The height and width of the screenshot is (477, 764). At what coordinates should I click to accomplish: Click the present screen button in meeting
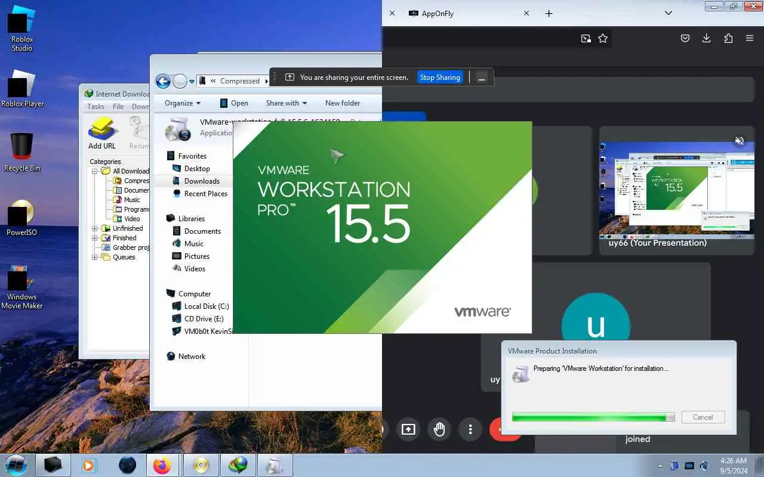click(x=408, y=429)
